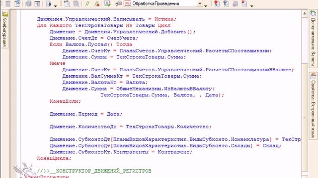Click the Иначе keyword

tap(58, 63)
